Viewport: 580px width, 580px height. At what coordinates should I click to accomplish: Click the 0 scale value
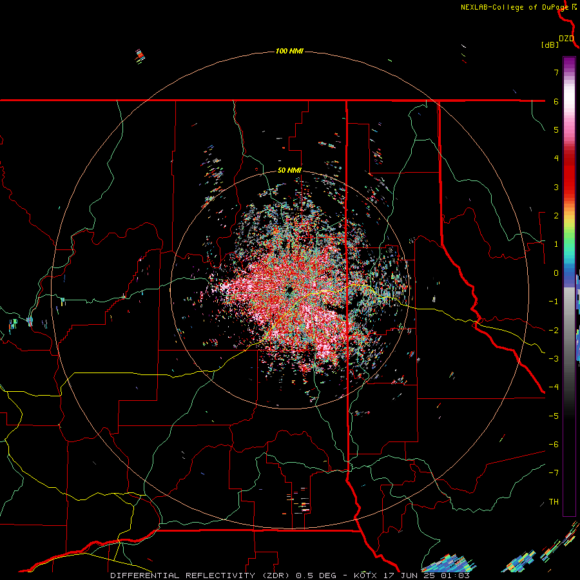(x=556, y=273)
